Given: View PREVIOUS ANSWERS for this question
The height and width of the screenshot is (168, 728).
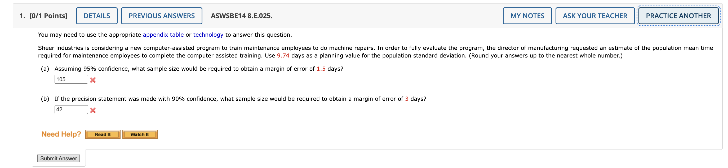Looking at the screenshot, I should (162, 16).
